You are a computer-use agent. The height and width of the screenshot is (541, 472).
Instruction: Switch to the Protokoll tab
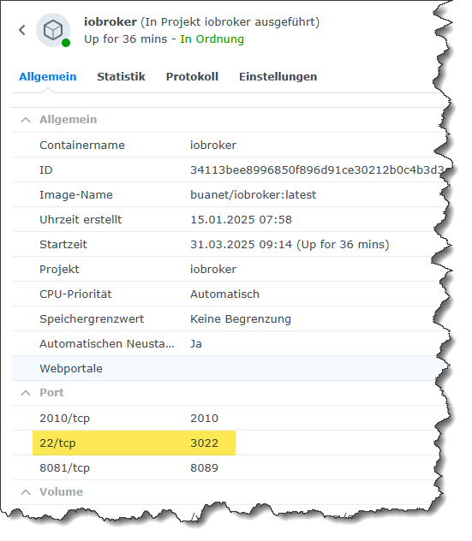pos(192,76)
